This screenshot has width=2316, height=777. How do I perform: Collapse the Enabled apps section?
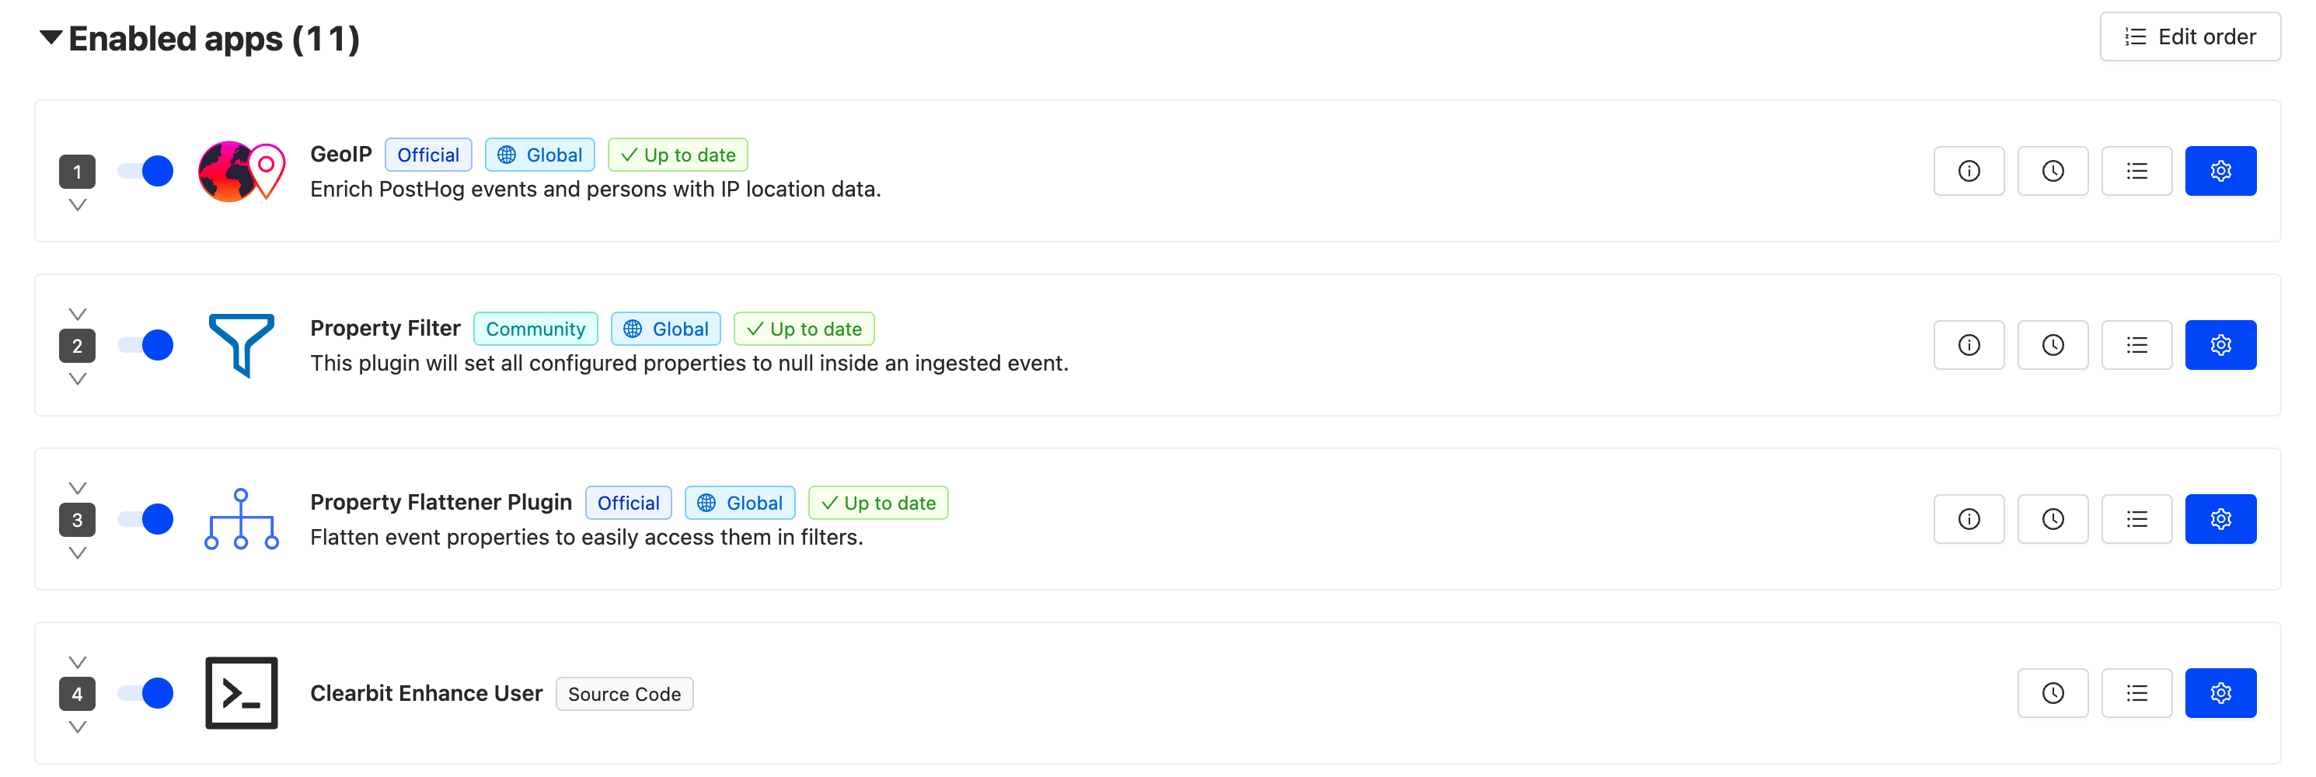(x=51, y=38)
